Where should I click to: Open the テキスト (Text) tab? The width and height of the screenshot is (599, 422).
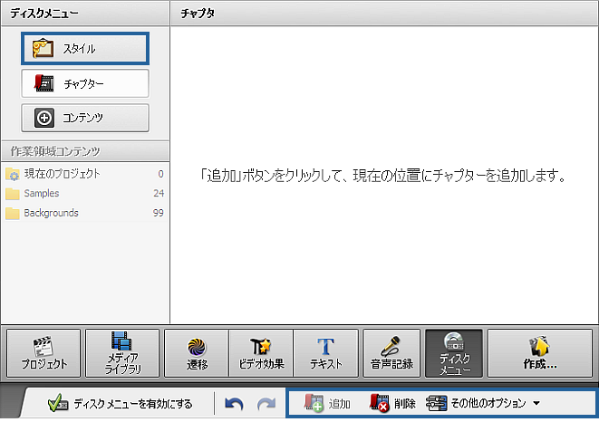pos(326,354)
